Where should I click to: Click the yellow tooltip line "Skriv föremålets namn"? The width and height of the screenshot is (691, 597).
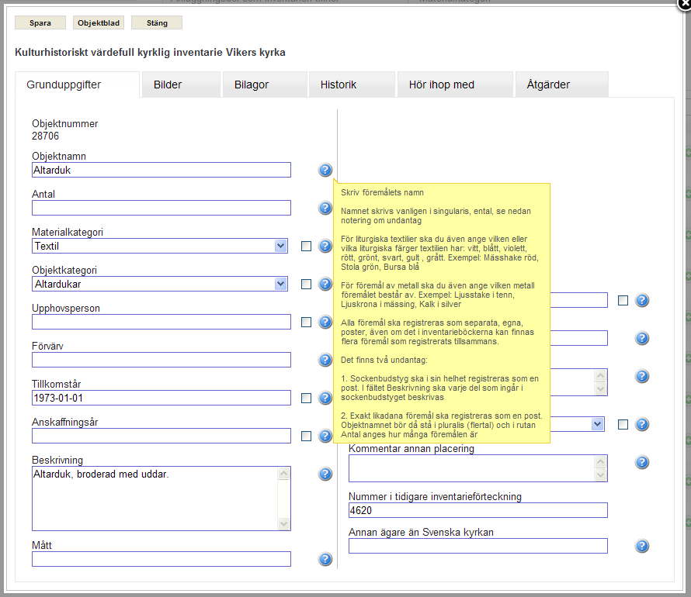(x=382, y=192)
